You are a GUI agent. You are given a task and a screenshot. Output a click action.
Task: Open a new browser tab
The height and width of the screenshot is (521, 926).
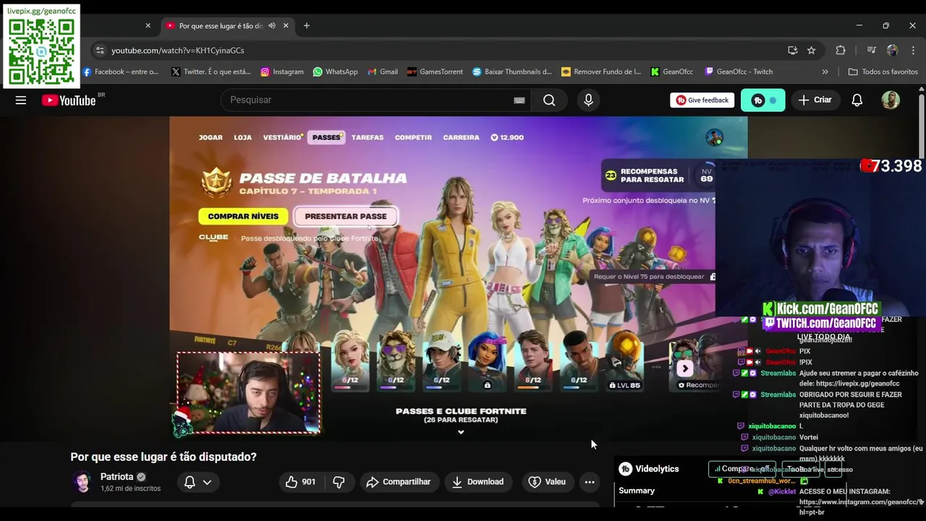[x=307, y=25]
